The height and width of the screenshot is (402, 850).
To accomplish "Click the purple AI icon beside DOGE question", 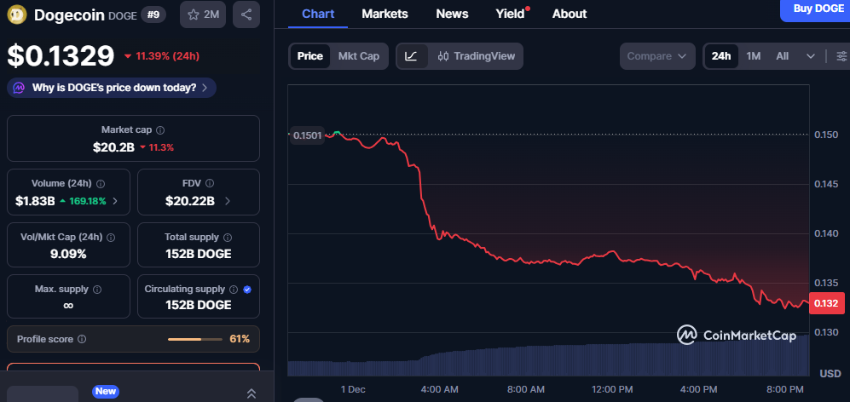I will coord(19,88).
